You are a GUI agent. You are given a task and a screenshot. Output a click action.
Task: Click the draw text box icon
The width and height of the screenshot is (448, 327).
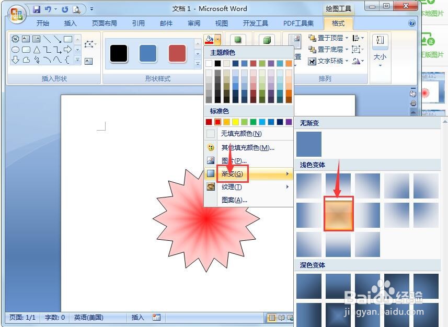[x=88, y=61]
